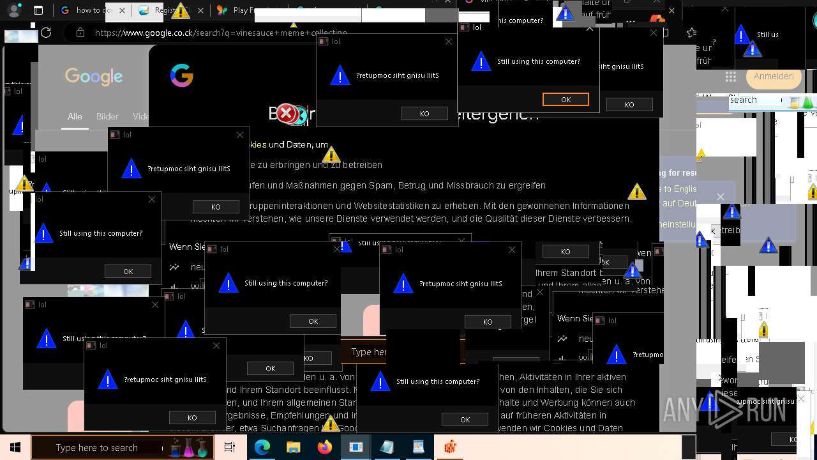Click the google.co.ck address bar URL

pos(221,33)
